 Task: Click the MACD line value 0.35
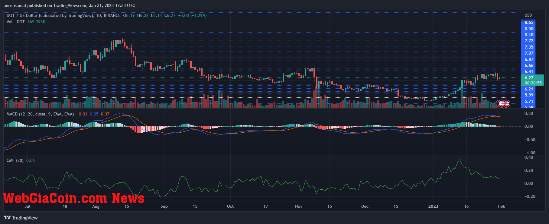94,114
